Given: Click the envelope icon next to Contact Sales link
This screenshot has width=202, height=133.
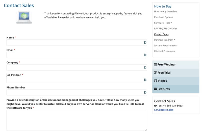Looking at the screenshot, I should 155,110.
